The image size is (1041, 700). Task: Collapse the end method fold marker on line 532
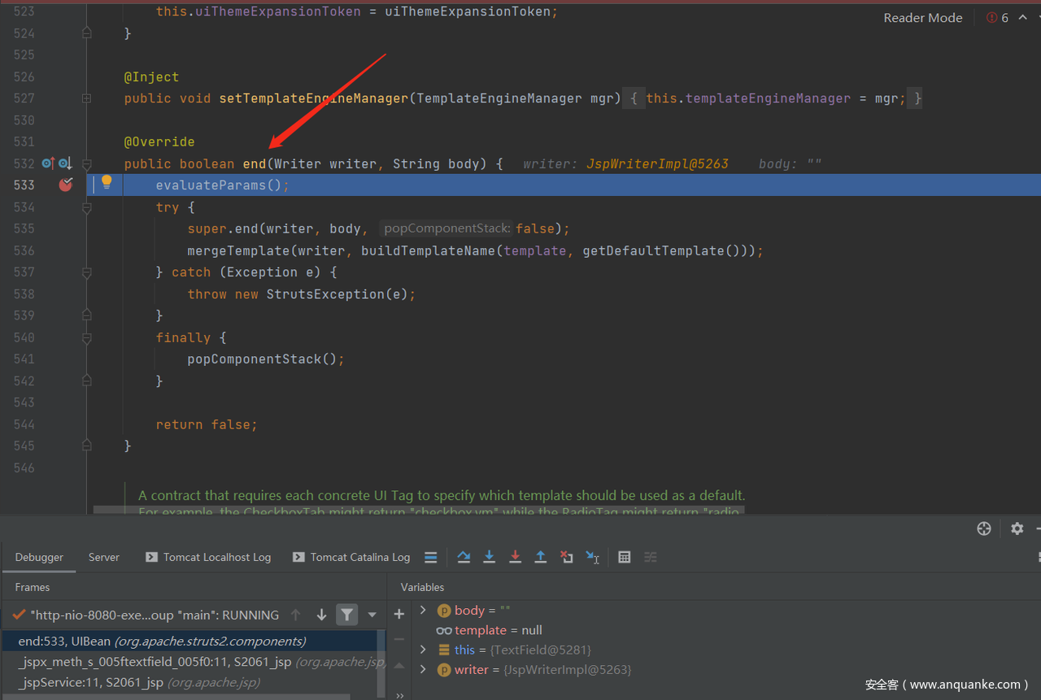coord(87,163)
